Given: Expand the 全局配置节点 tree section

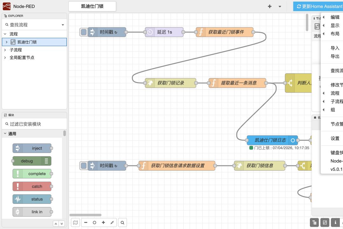Looking at the screenshot, I should click(5, 58).
